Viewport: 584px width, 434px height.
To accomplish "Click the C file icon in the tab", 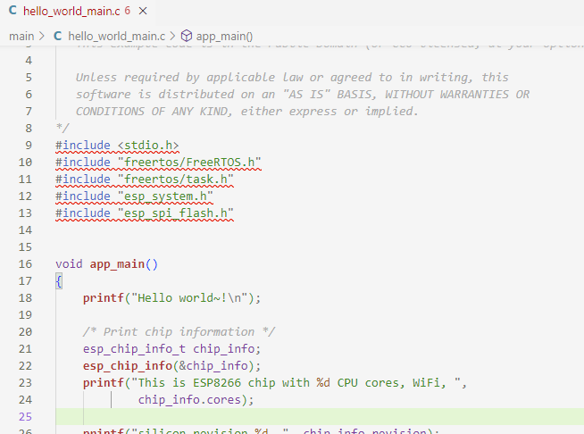I will (x=13, y=13).
